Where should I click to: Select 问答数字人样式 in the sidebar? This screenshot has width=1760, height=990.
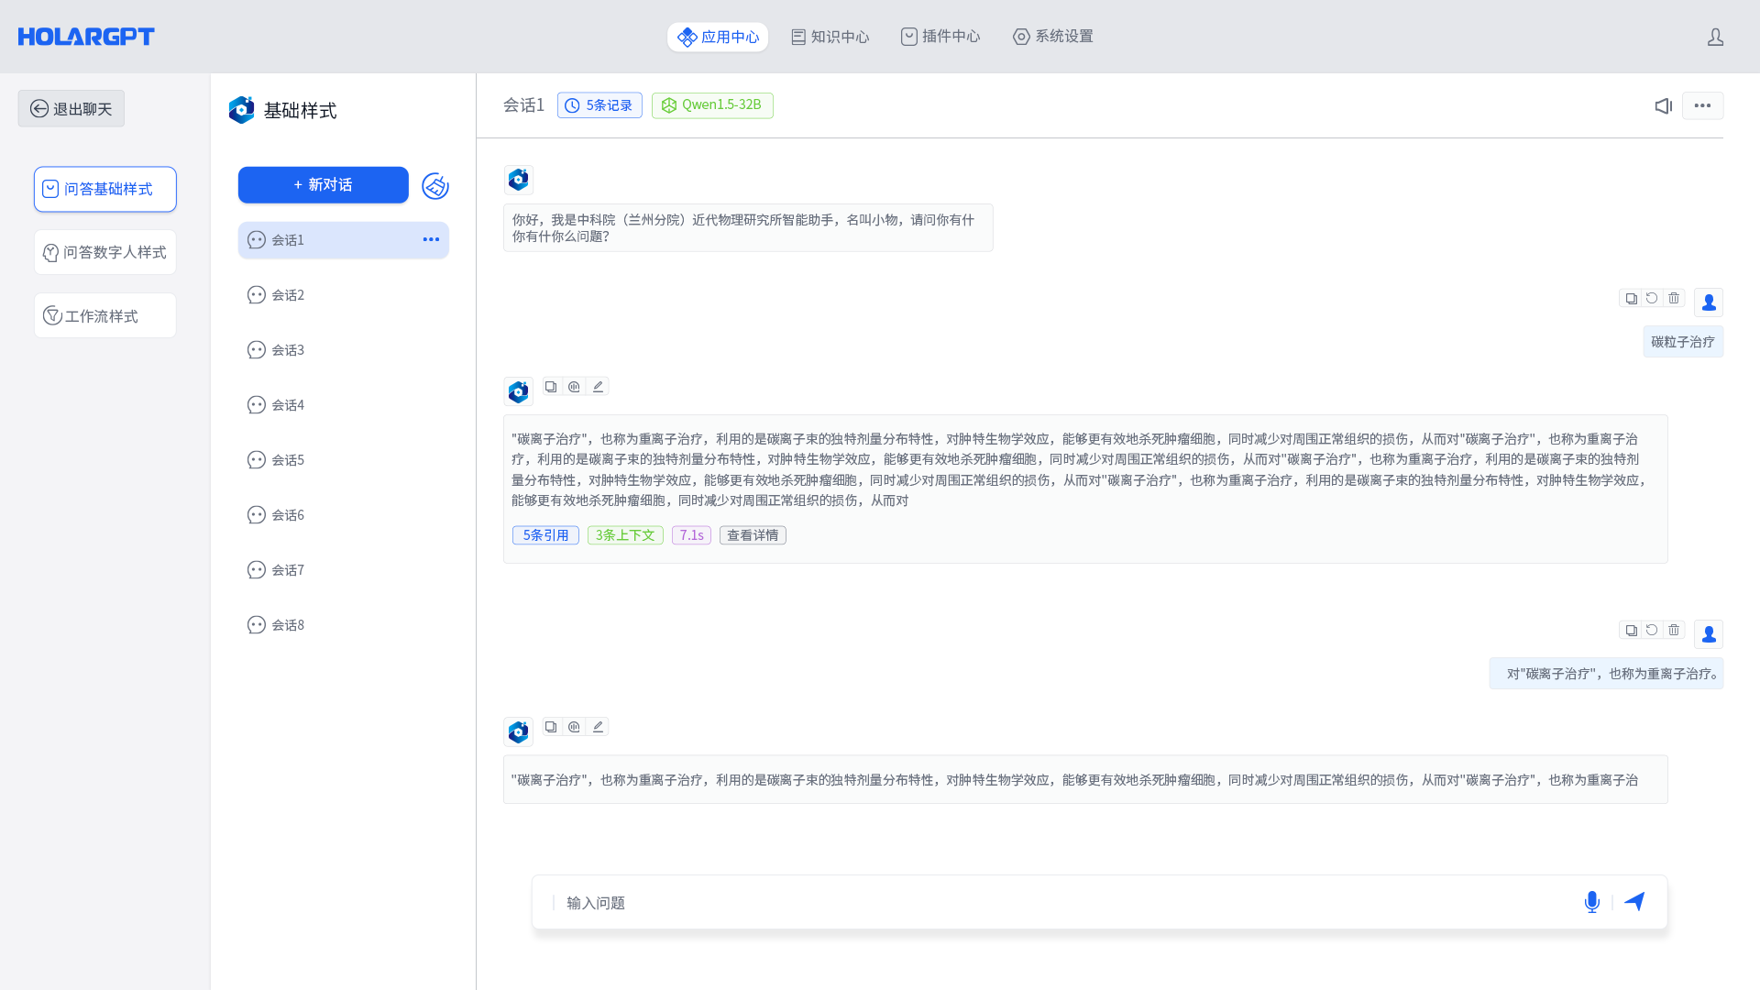pos(105,252)
